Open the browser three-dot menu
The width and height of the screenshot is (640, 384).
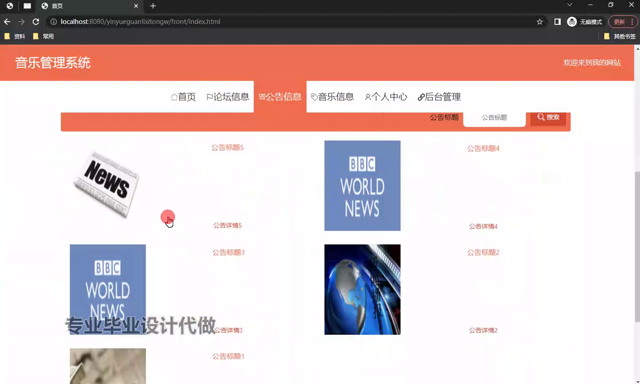pos(632,22)
